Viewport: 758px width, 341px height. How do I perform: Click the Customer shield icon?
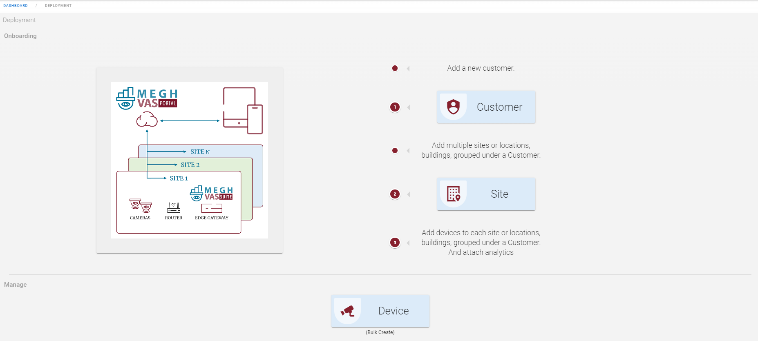[x=453, y=107]
